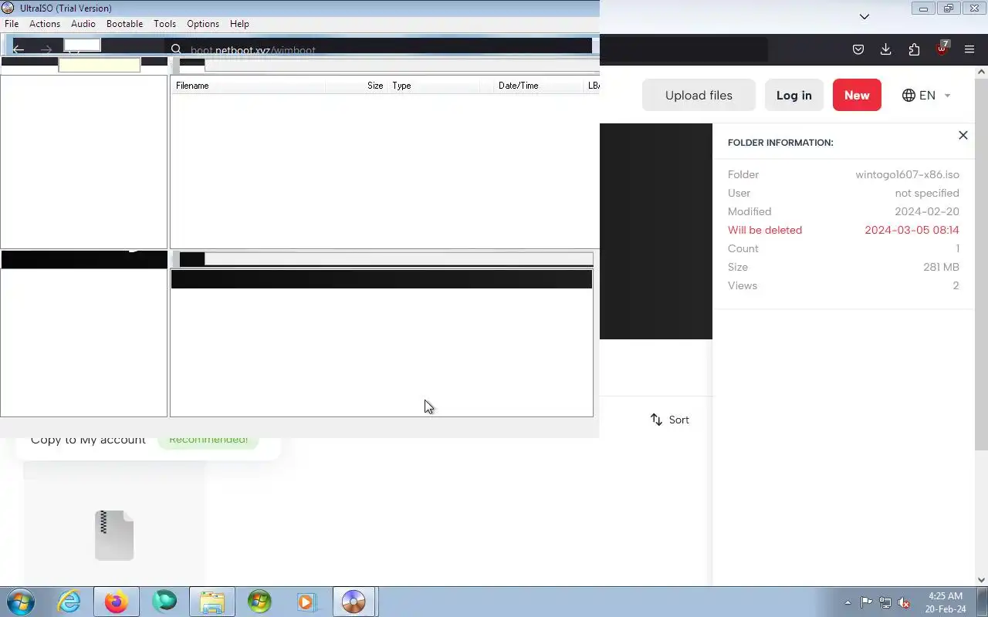Open the Help menu in UltraISO
The image size is (988, 617).
(x=239, y=24)
